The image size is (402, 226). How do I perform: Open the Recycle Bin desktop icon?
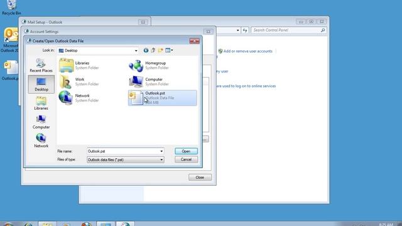pyautogui.click(x=11, y=8)
